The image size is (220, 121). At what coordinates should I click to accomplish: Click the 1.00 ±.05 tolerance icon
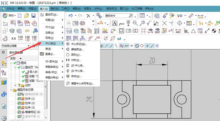(x=20, y=38)
